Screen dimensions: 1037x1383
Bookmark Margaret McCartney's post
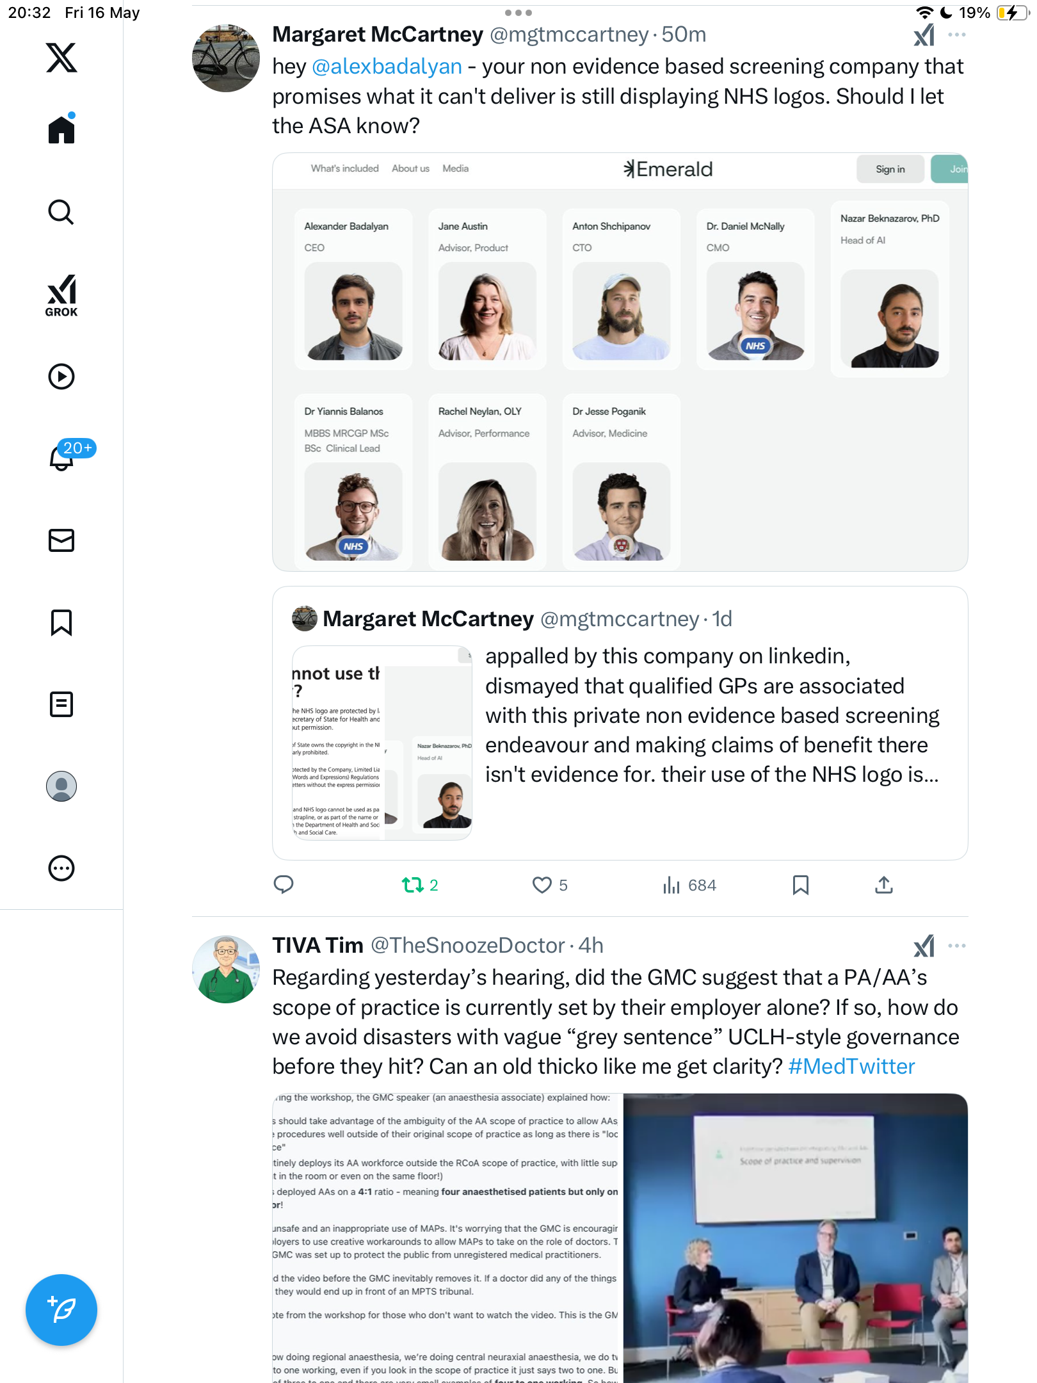800,885
